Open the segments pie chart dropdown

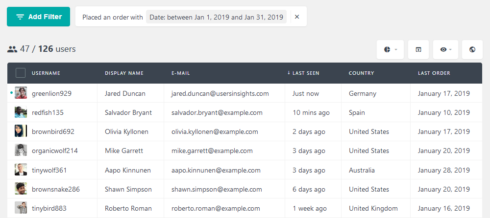(x=391, y=49)
